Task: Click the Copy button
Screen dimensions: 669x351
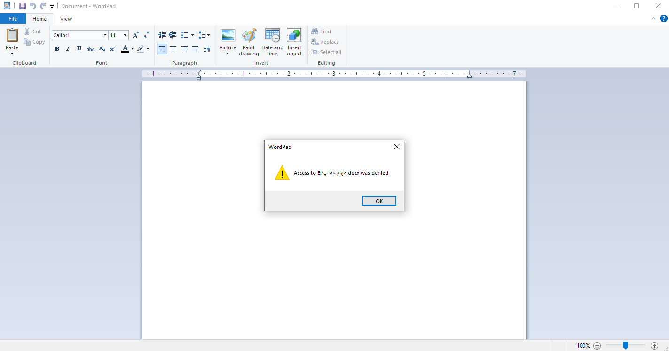Action: 34,42
